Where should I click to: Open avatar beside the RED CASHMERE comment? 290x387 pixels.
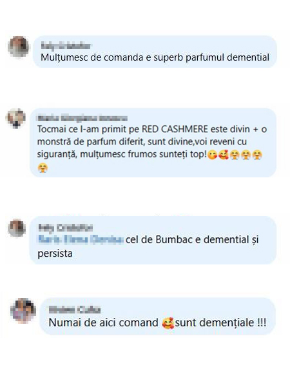pos(15,118)
